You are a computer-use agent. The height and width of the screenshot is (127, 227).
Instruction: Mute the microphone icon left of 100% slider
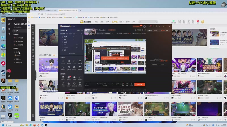pos(87,84)
